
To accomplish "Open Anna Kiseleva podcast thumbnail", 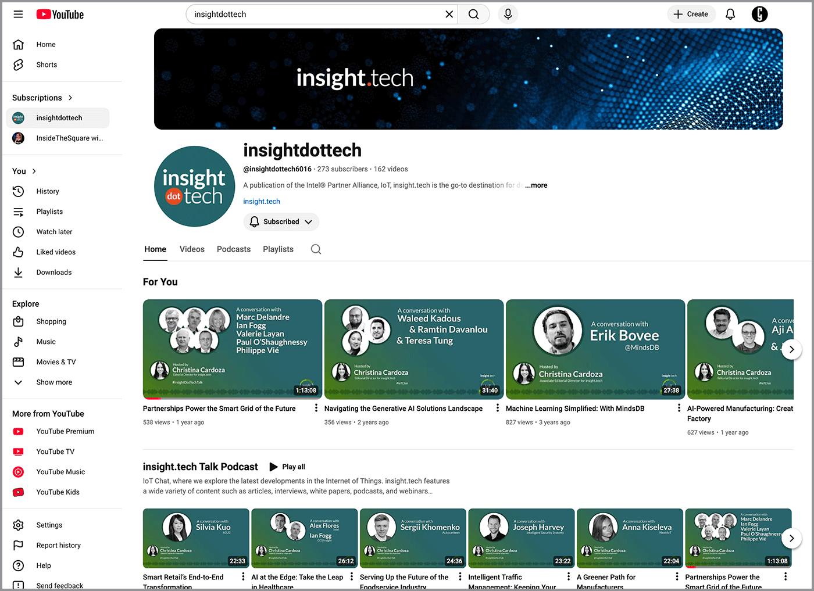I will pos(630,538).
